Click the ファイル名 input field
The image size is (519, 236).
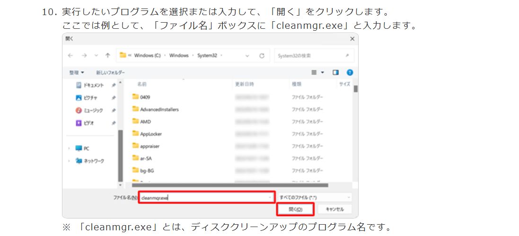tap(206, 198)
